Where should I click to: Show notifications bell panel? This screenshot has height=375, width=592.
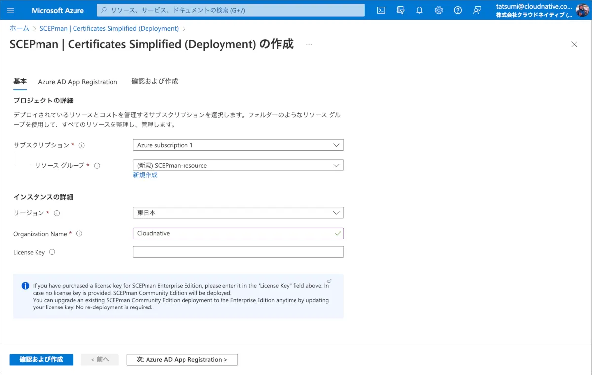(419, 10)
